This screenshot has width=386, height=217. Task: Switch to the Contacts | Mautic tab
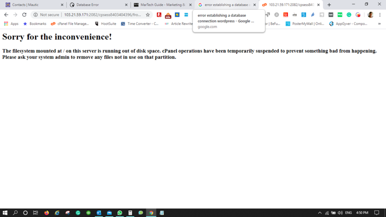[34, 4]
